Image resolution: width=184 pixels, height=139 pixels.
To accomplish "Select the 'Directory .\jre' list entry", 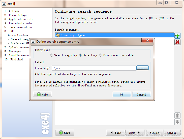I will click(114, 35).
